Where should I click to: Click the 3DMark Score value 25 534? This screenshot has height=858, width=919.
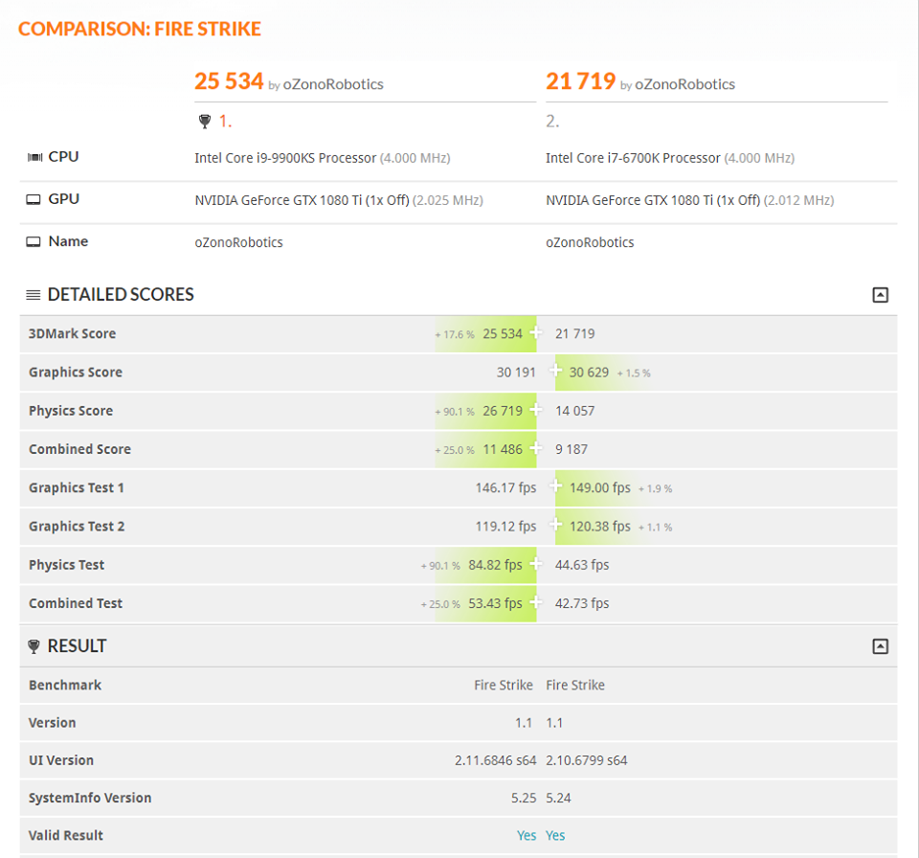(x=503, y=333)
